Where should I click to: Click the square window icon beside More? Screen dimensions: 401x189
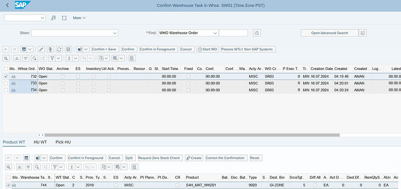click(x=65, y=18)
